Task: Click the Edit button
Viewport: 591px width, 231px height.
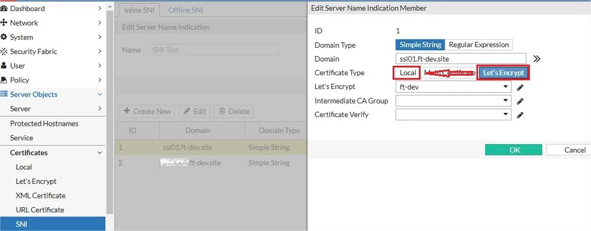Action: point(195,111)
